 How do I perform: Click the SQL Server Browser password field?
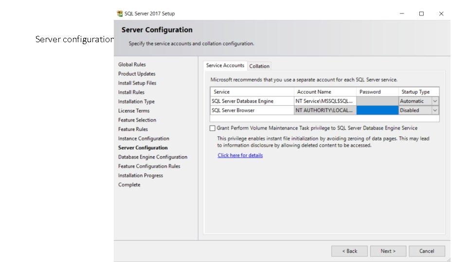(x=377, y=110)
